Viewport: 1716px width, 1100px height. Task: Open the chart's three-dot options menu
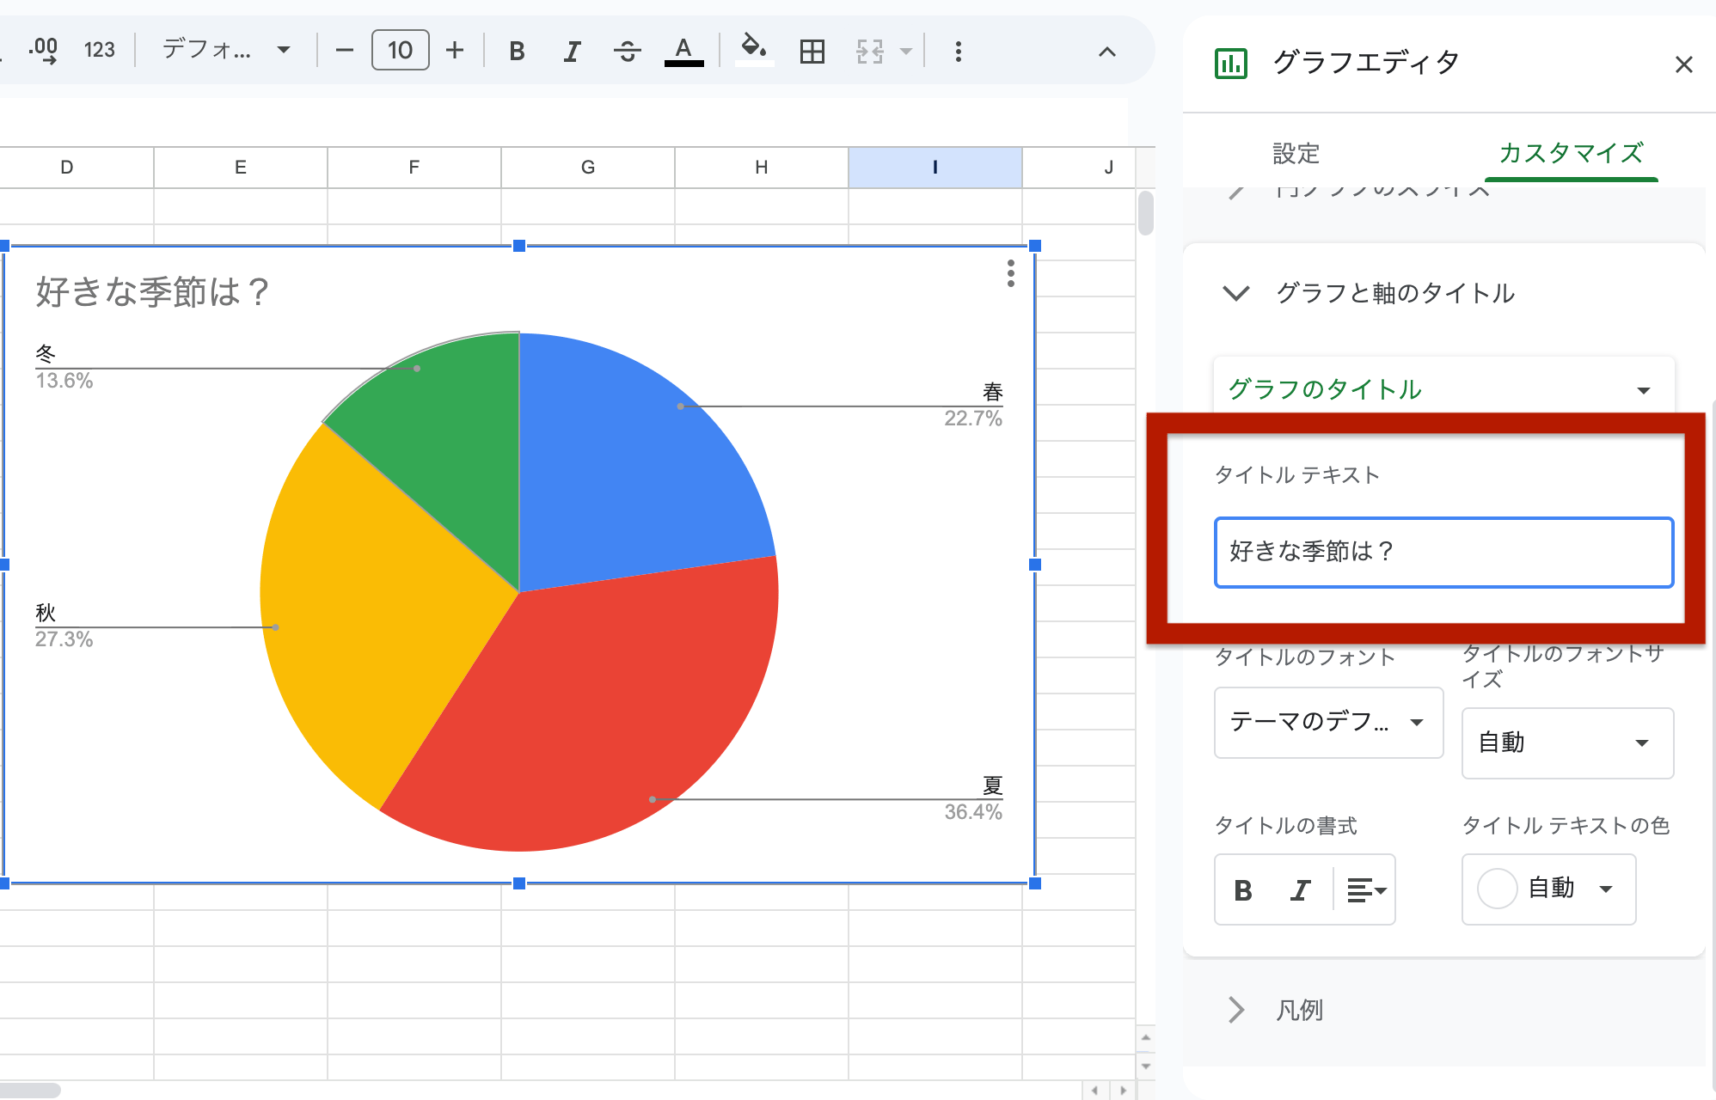pyautogui.click(x=1010, y=275)
